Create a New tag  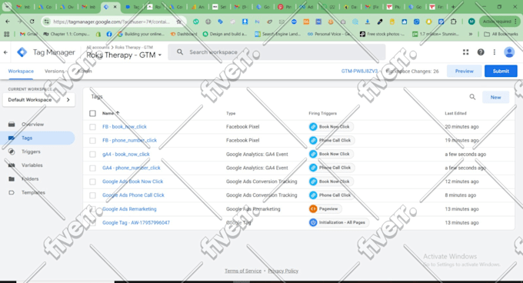point(495,98)
